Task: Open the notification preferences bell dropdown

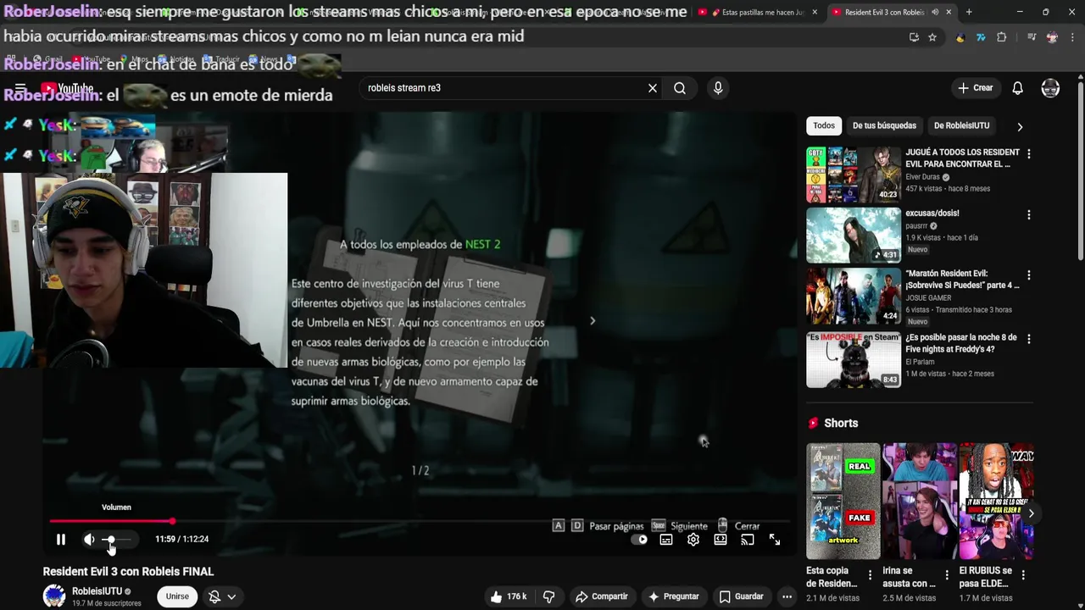Action: click(x=222, y=596)
